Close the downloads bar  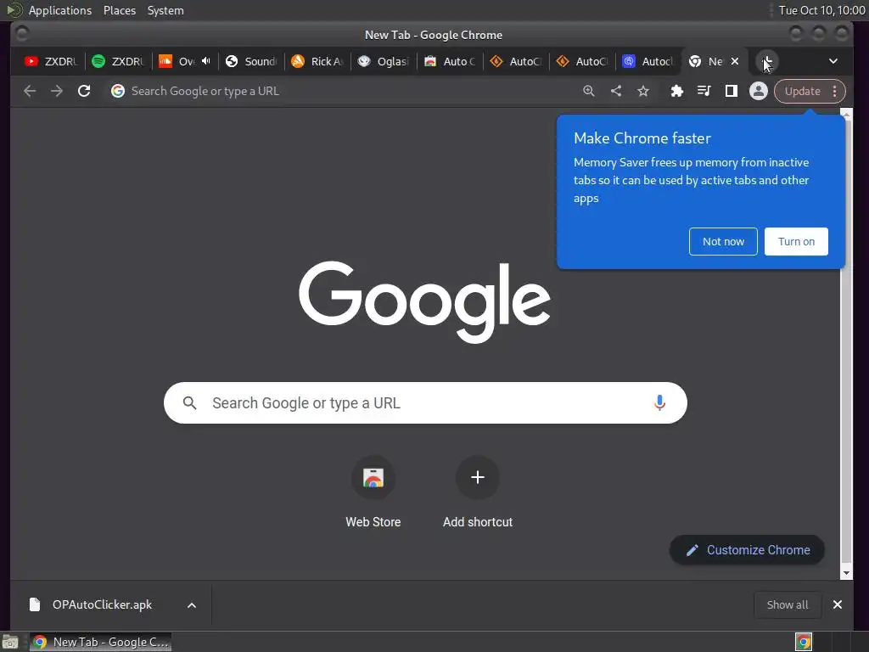pos(838,604)
